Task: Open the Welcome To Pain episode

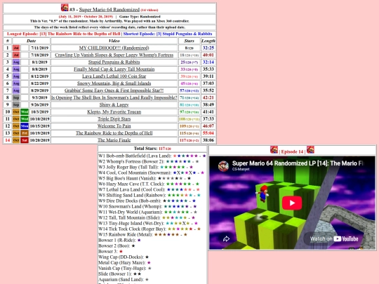Action: tap(114, 126)
